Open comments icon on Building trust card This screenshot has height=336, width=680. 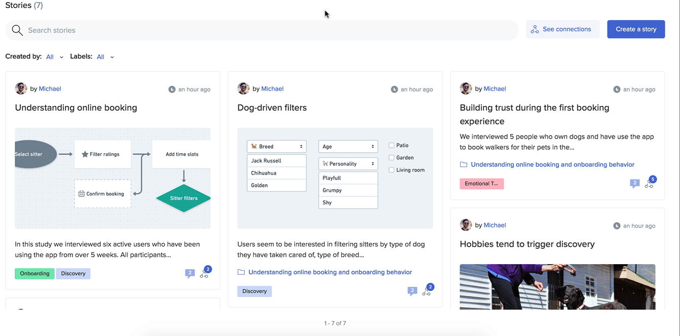coord(635,184)
